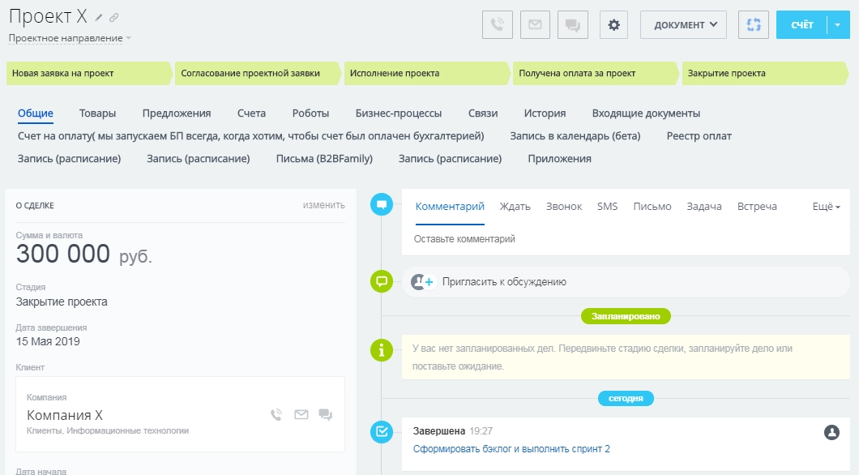
Task: Click user avatar on completed task entry
Action: click(831, 432)
